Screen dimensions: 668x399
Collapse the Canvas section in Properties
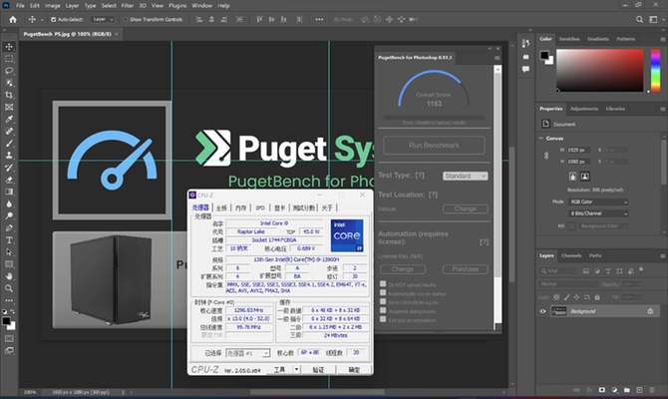coord(541,139)
